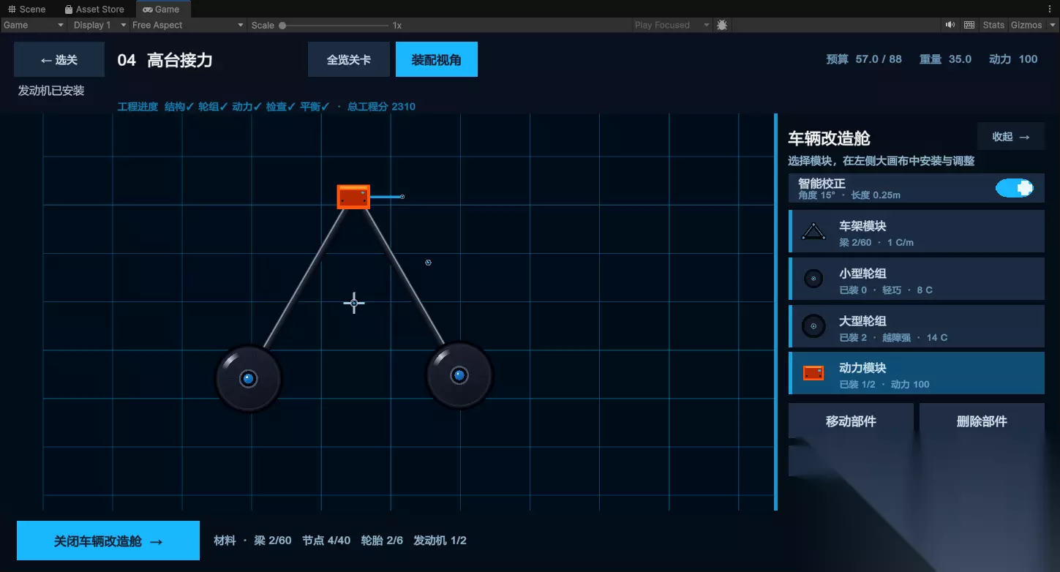Switch to the Scene tab
The height and width of the screenshot is (572, 1060).
coord(27,10)
